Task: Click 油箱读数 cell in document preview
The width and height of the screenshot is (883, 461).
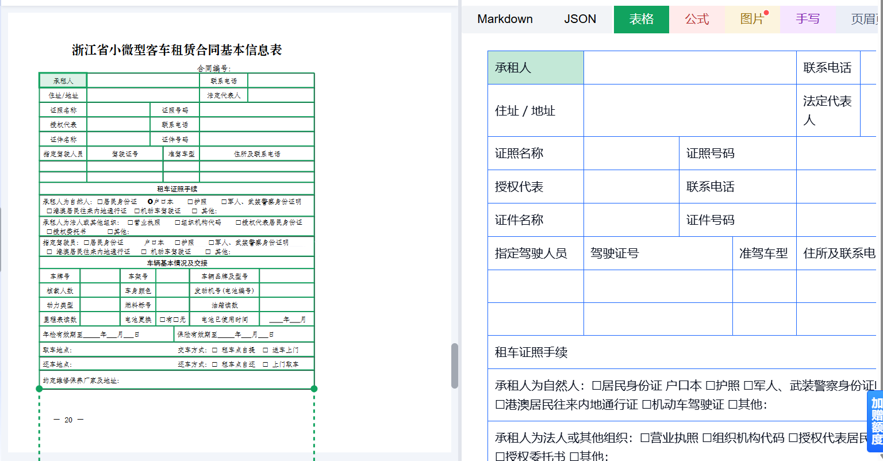Action: pos(225,305)
